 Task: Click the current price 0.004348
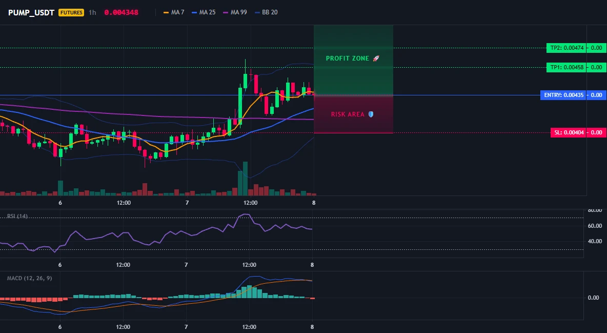coord(121,12)
